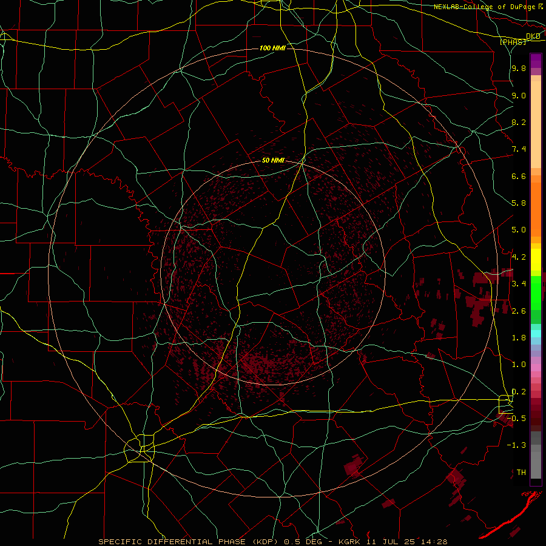Image resolution: width=546 pixels, height=546 pixels.
Task: Click the 5.8 color scale value
Action: (x=519, y=203)
